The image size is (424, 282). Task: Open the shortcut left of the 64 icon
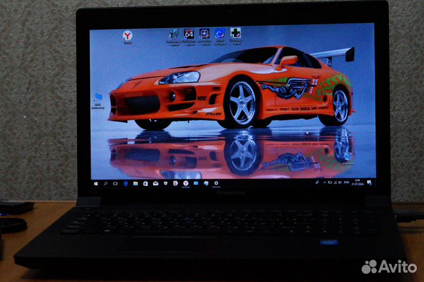173,37
